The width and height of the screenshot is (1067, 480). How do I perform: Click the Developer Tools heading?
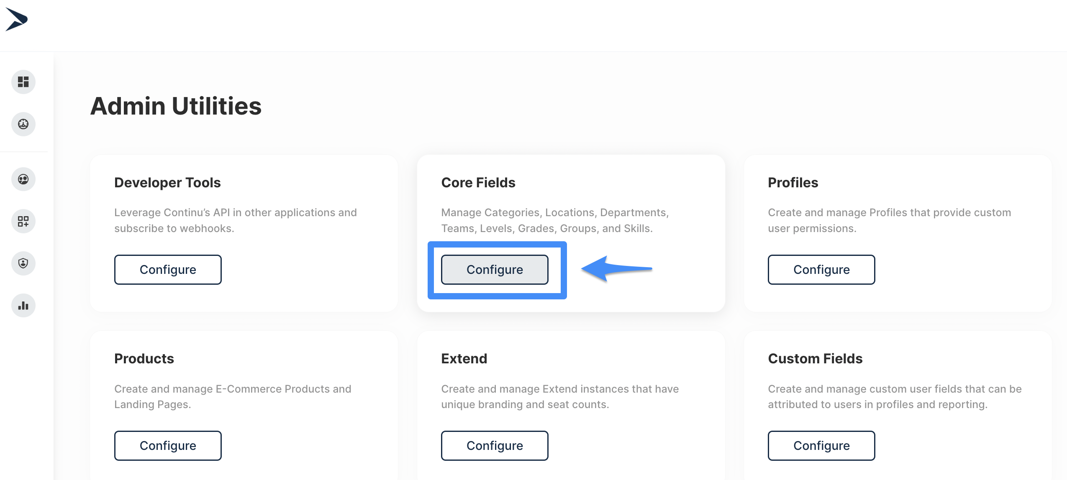(x=167, y=183)
